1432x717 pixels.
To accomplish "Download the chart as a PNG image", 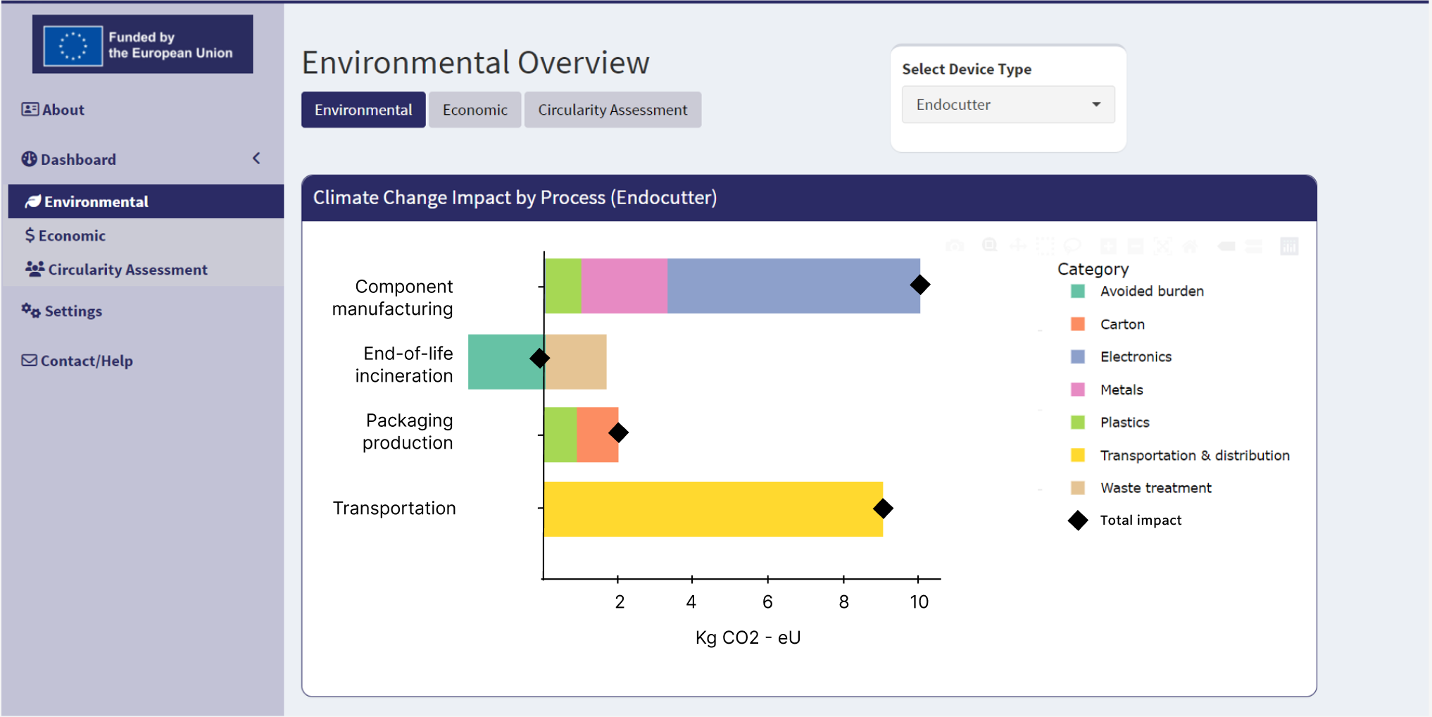I will click(x=955, y=246).
